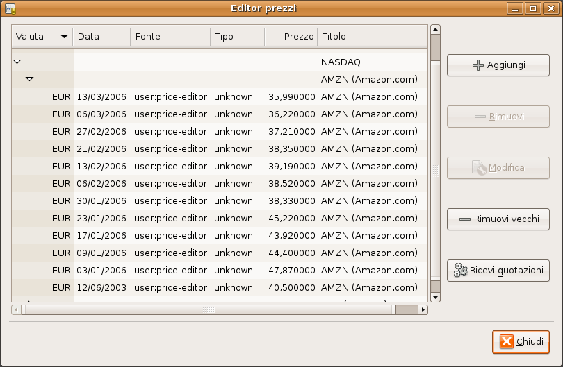This screenshot has width=563, height=367.
Task: Click the Tipo column header
Action: click(236, 36)
